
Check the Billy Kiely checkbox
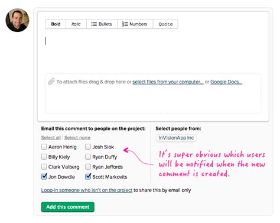click(x=44, y=157)
